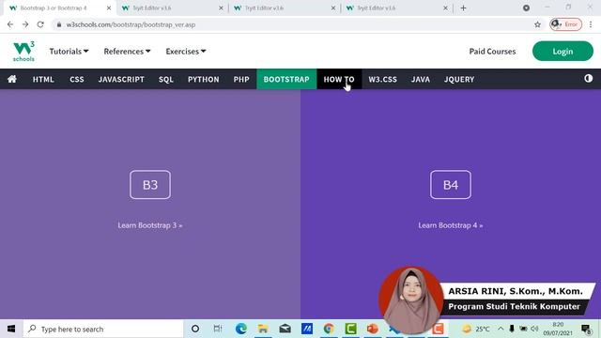Open the JAVASCRIPT tutorial tab
Screen dimensions: 601x338
coord(121,79)
